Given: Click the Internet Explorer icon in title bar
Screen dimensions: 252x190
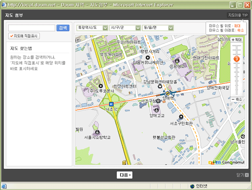Looking at the screenshot, I should tap(4, 5).
